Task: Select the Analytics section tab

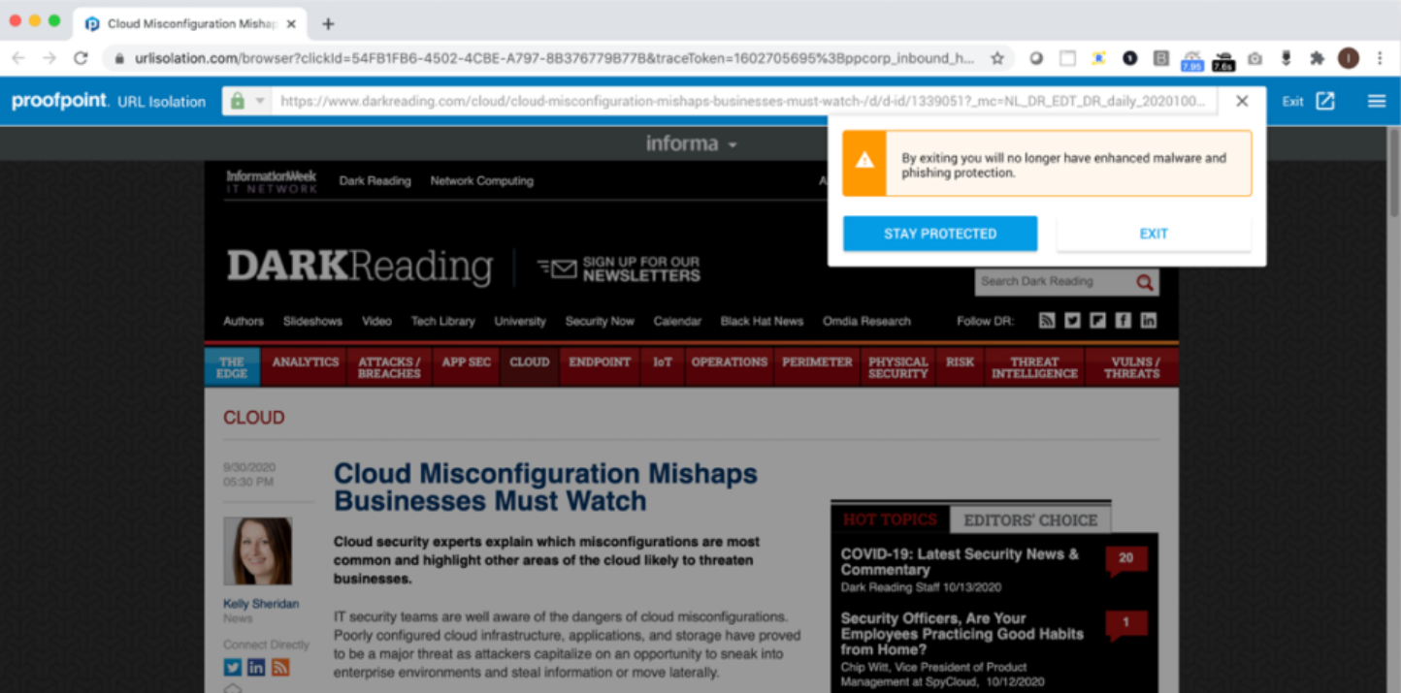Action: [x=305, y=367]
